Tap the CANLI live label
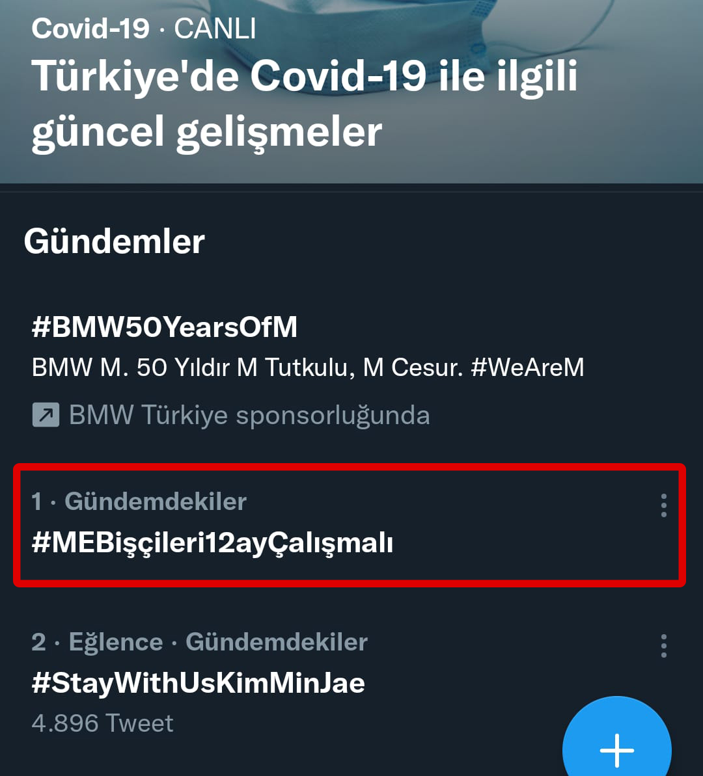The width and height of the screenshot is (703, 776). tap(215, 29)
